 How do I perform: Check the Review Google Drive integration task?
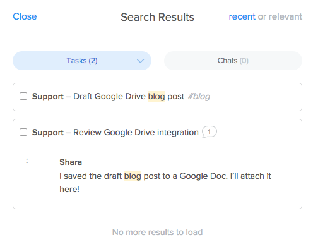23,132
